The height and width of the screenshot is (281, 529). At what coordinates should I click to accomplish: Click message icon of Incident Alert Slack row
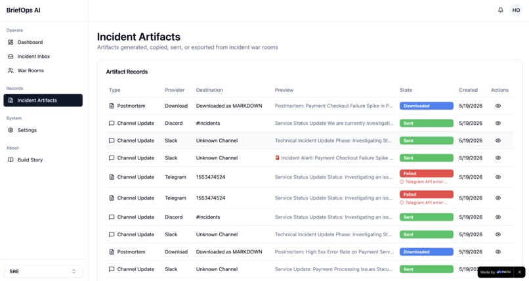tap(112, 158)
